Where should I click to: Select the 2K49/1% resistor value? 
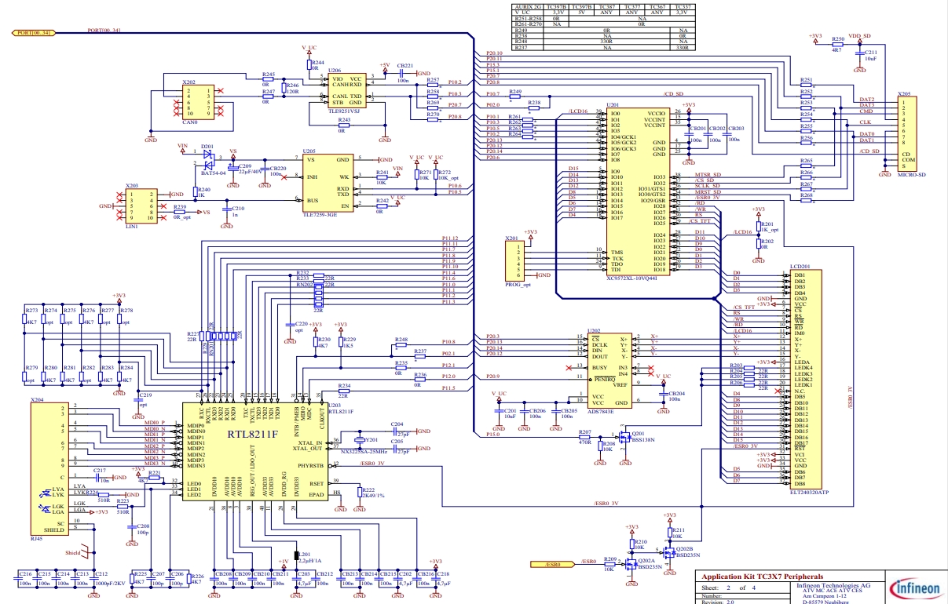373,495
